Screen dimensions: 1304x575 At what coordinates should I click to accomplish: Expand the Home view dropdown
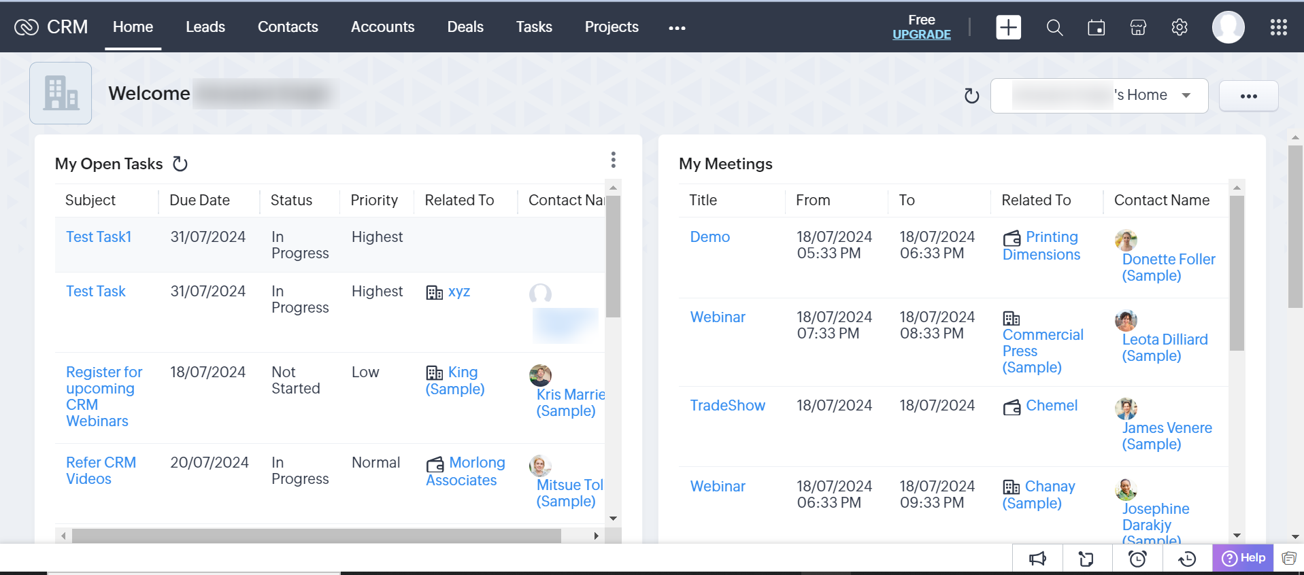tap(1186, 95)
